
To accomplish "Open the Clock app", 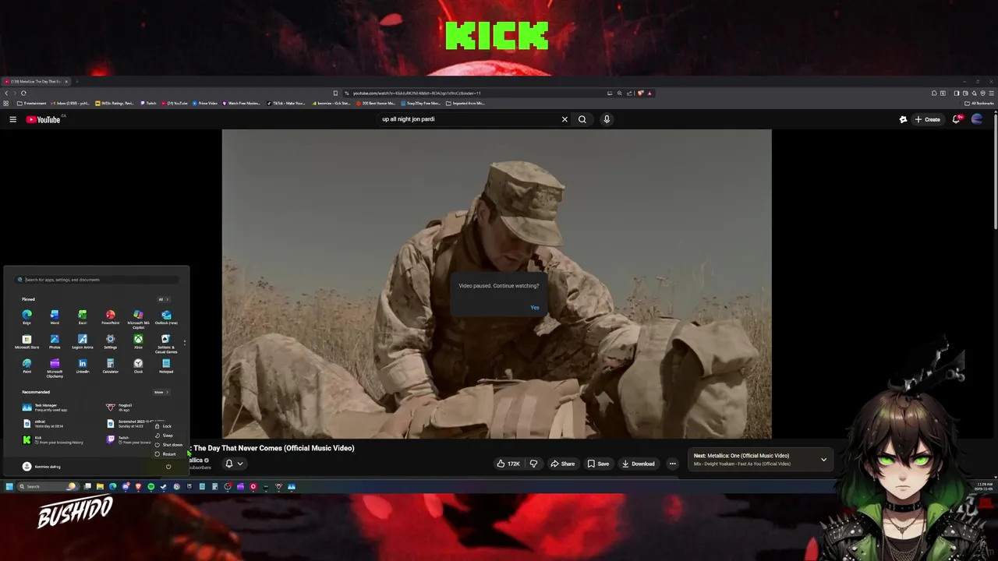I will (138, 365).
